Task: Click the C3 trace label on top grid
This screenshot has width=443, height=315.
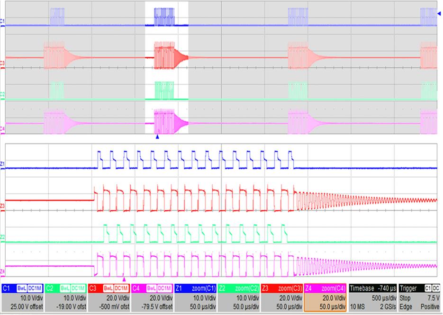Action: pyautogui.click(x=2, y=63)
